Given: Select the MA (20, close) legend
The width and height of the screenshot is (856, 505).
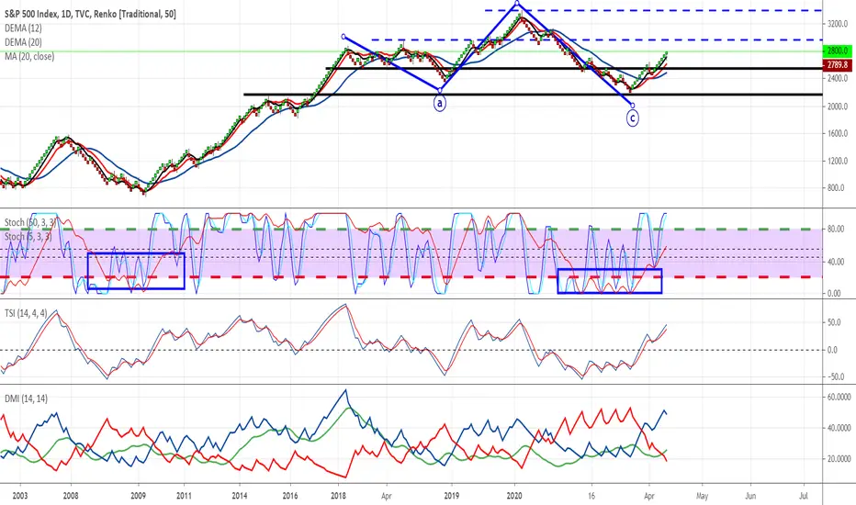Looking at the screenshot, I should (29, 56).
